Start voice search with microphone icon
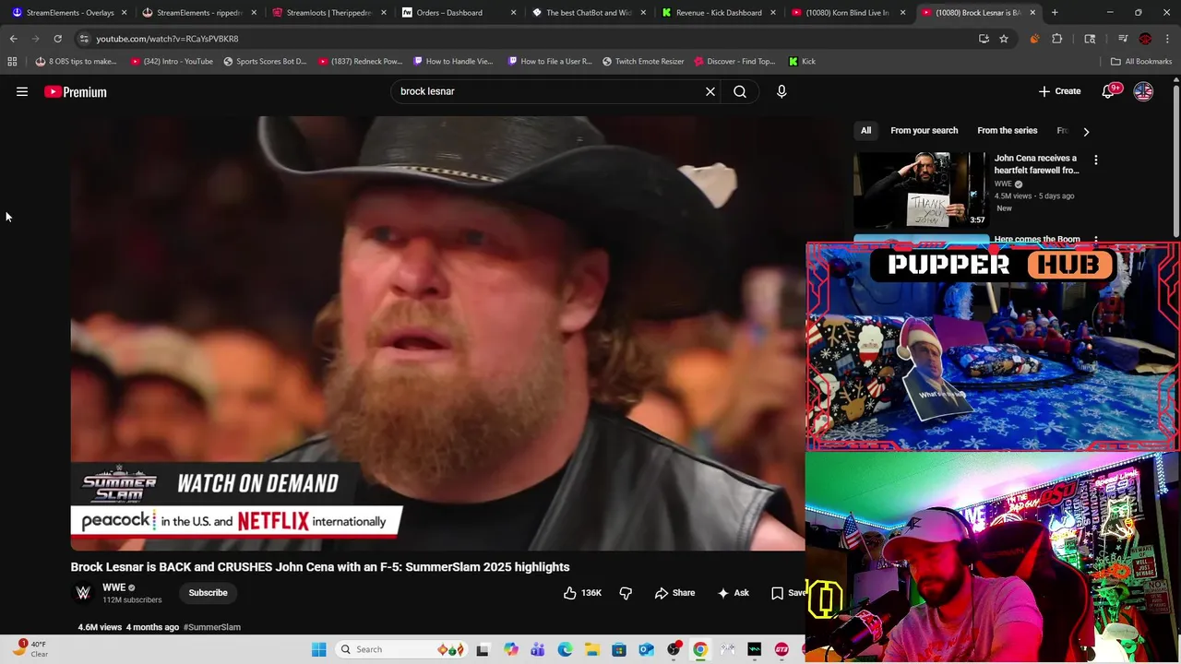Viewport: 1181px width, 664px height. pos(781,91)
